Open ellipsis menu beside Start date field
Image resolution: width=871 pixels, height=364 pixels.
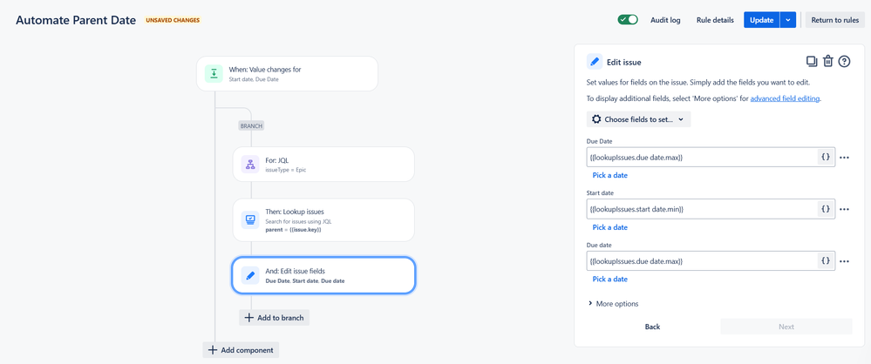(844, 210)
